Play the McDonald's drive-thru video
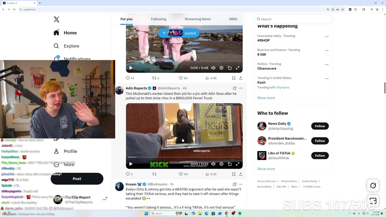The image size is (386, 217). pos(131,164)
